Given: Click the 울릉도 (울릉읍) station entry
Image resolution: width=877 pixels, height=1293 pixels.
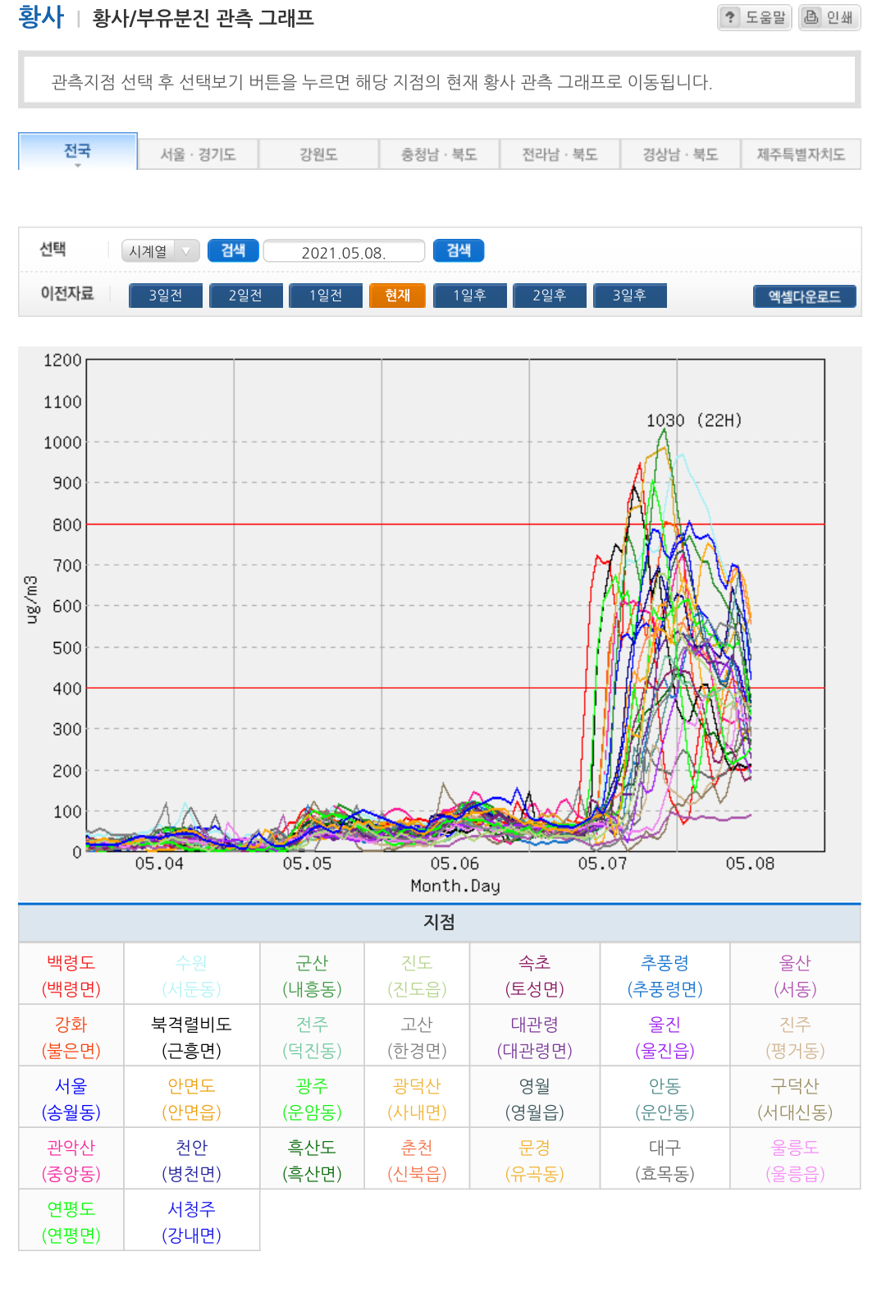Looking at the screenshot, I should pyautogui.click(x=794, y=1159).
